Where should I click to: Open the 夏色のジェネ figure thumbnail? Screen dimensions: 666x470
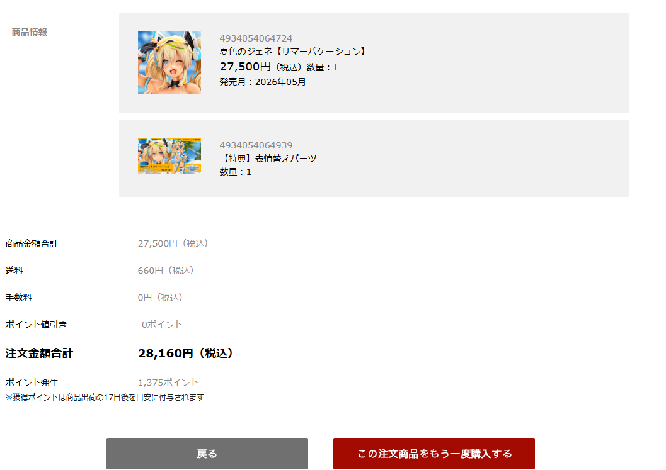[x=169, y=63]
